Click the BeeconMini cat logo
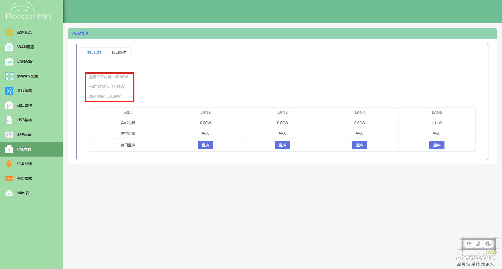The height and width of the screenshot is (269, 502). coord(29,11)
